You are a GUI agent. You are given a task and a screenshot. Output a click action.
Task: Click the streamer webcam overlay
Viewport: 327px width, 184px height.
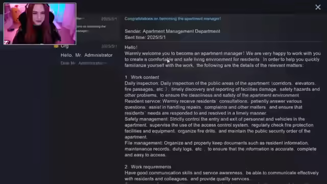point(40,24)
